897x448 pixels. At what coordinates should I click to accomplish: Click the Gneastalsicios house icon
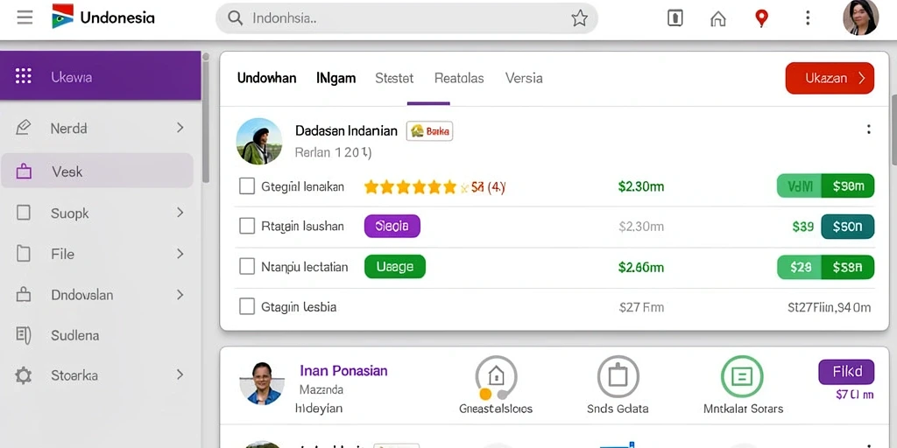click(496, 376)
